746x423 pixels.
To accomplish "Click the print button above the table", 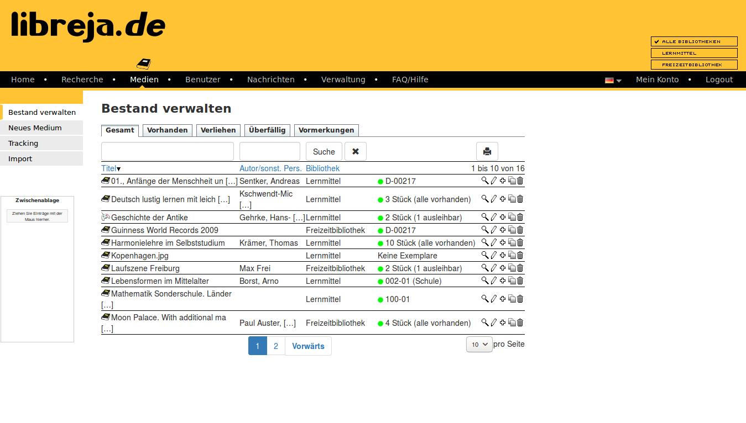I will pos(487,151).
